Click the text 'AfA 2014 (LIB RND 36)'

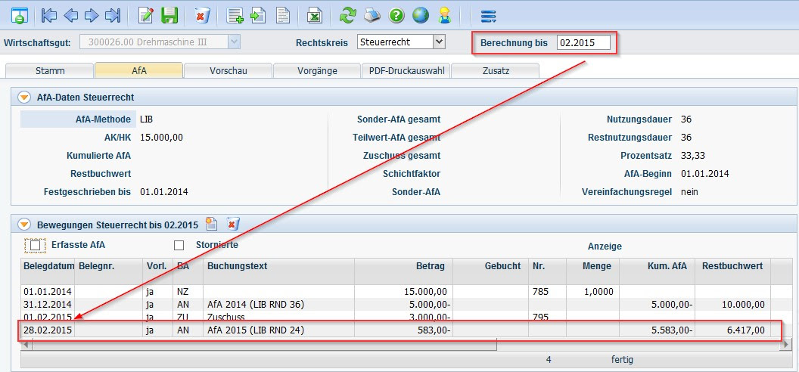[x=256, y=305]
